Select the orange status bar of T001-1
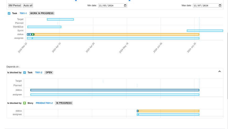 coord(117,34)
